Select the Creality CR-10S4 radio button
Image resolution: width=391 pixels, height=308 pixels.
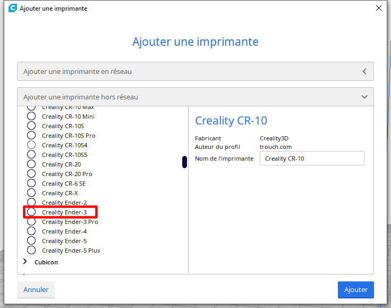point(31,145)
